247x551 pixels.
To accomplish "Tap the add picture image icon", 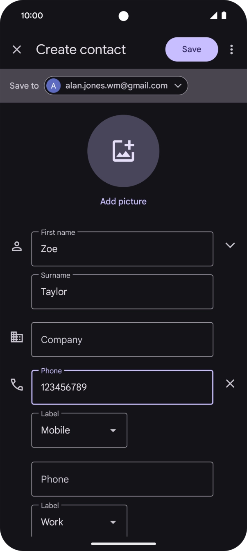I will pos(123,151).
